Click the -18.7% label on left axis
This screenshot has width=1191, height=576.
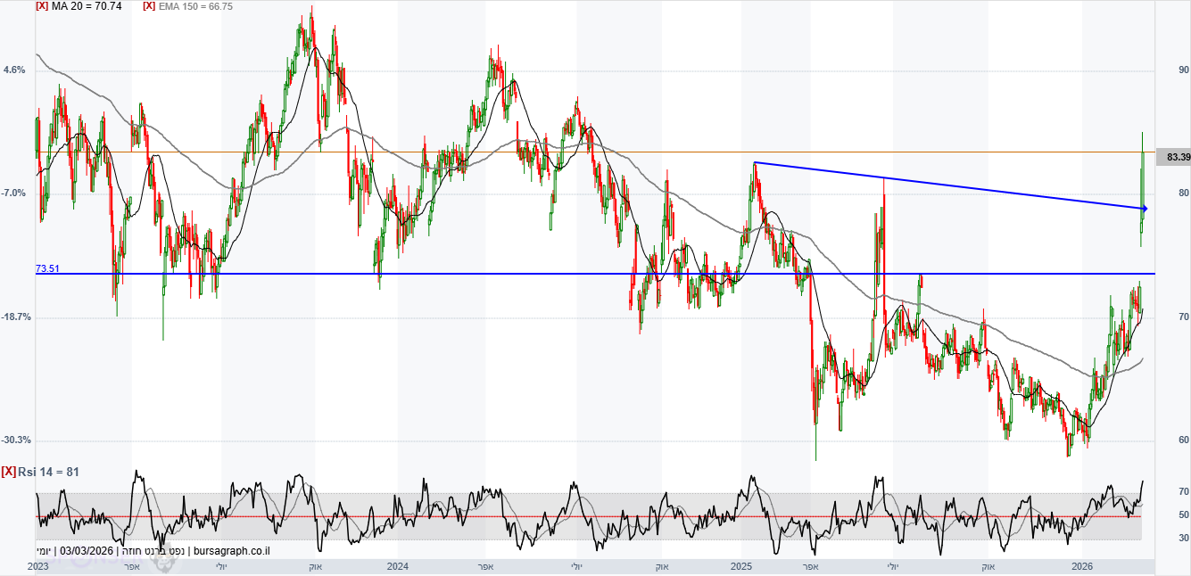click(18, 317)
